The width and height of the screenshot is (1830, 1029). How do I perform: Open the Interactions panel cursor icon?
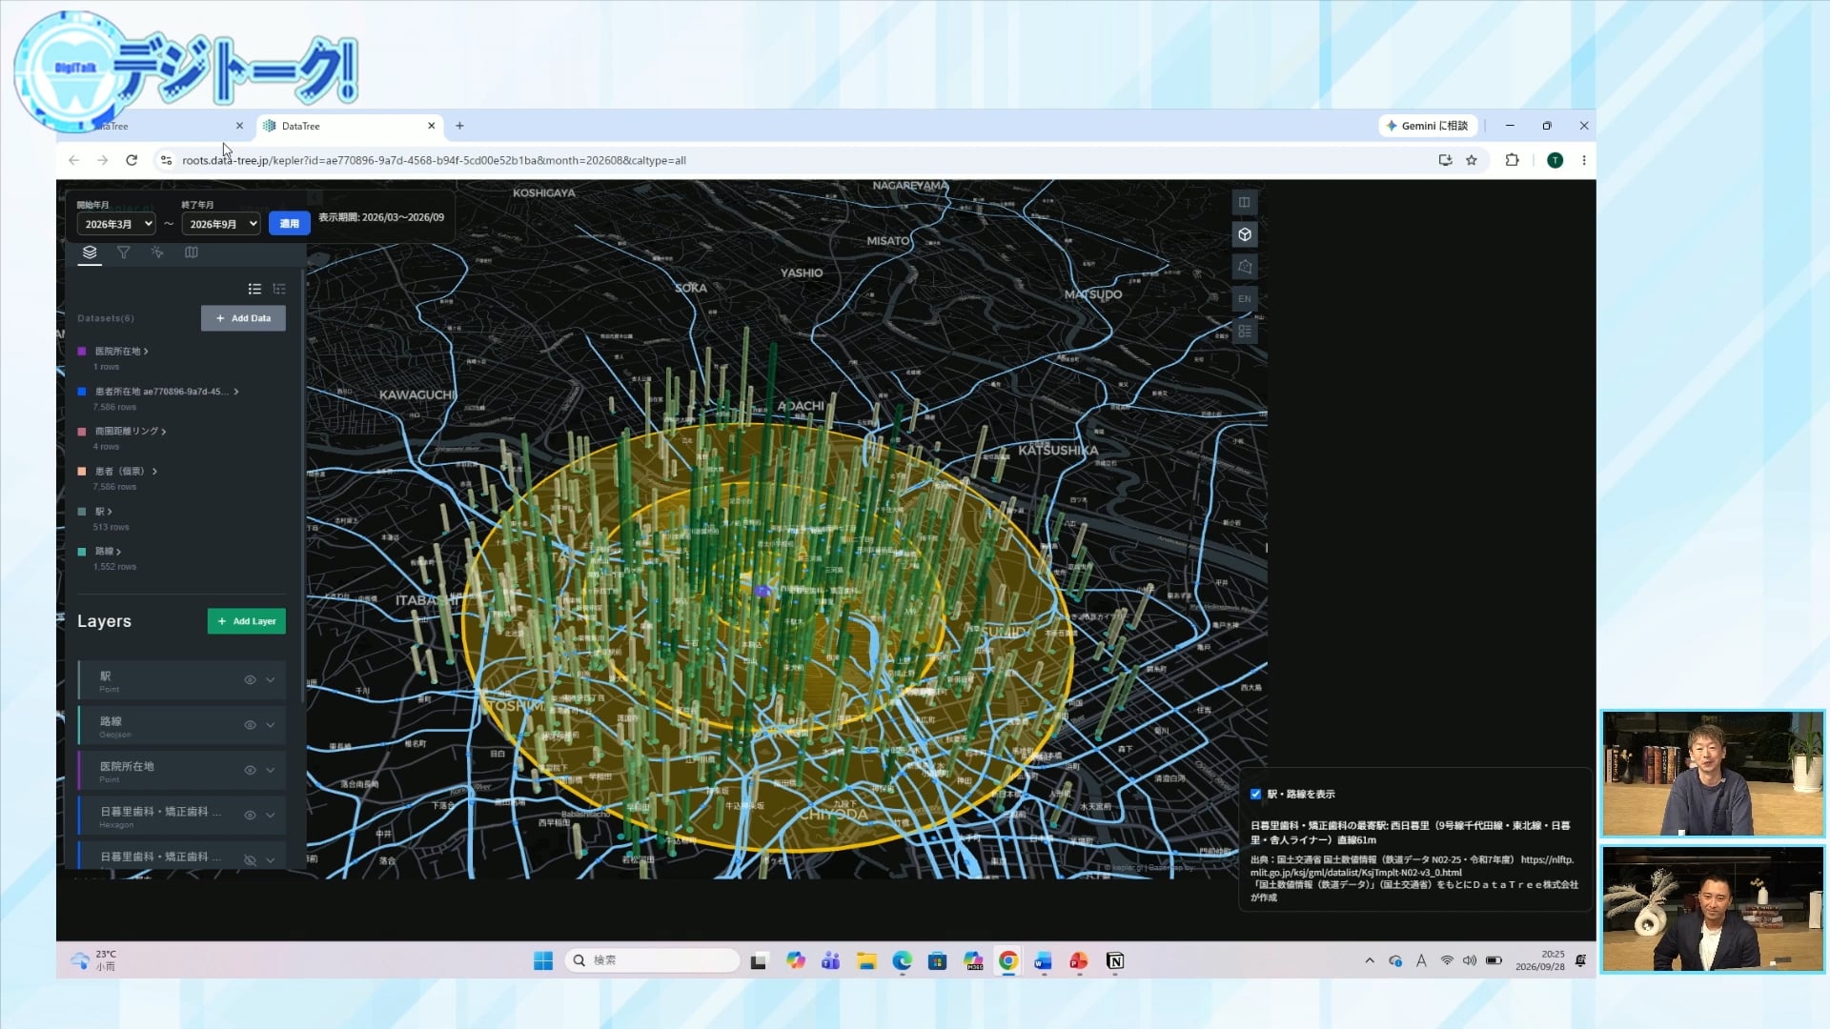[157, 252]
